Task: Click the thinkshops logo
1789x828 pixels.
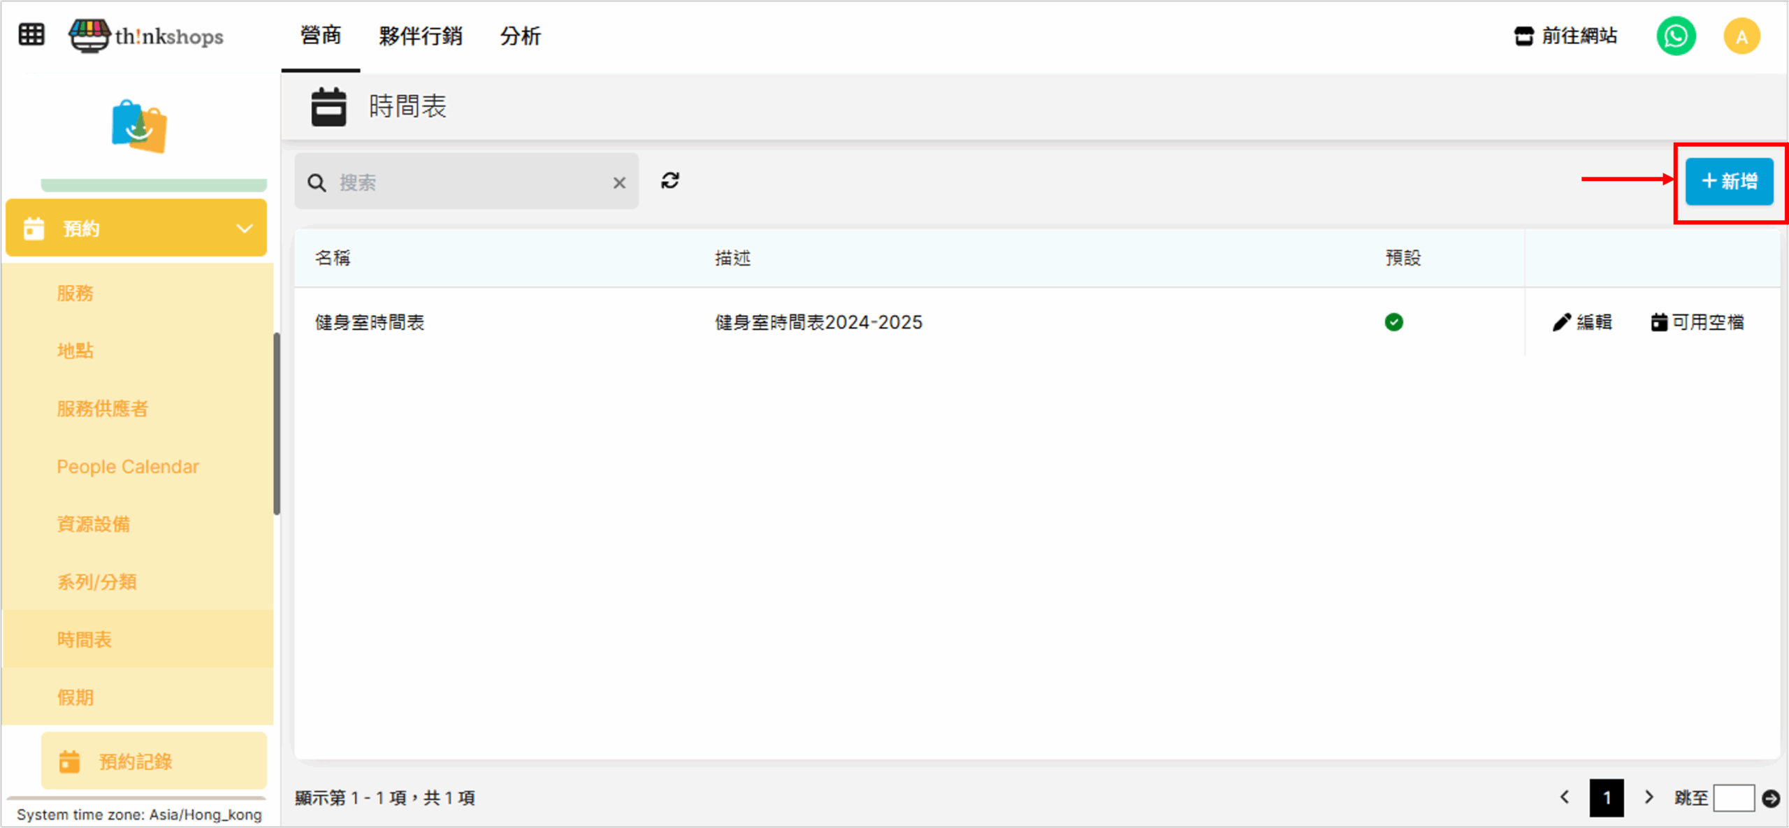Action: [x=147, y=35]
